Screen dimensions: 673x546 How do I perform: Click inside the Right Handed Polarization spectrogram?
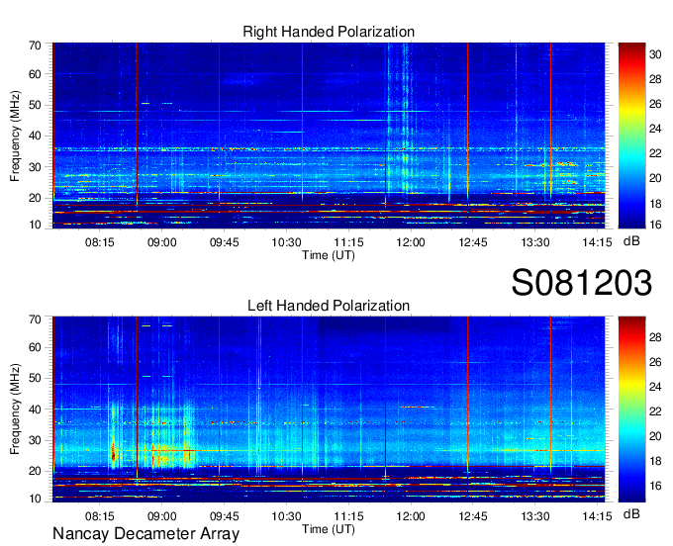(329, 136)
